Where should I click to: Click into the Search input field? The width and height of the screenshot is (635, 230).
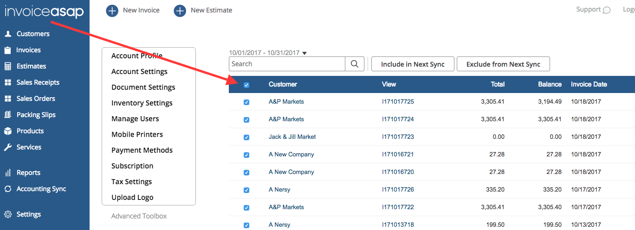(287, 64)
